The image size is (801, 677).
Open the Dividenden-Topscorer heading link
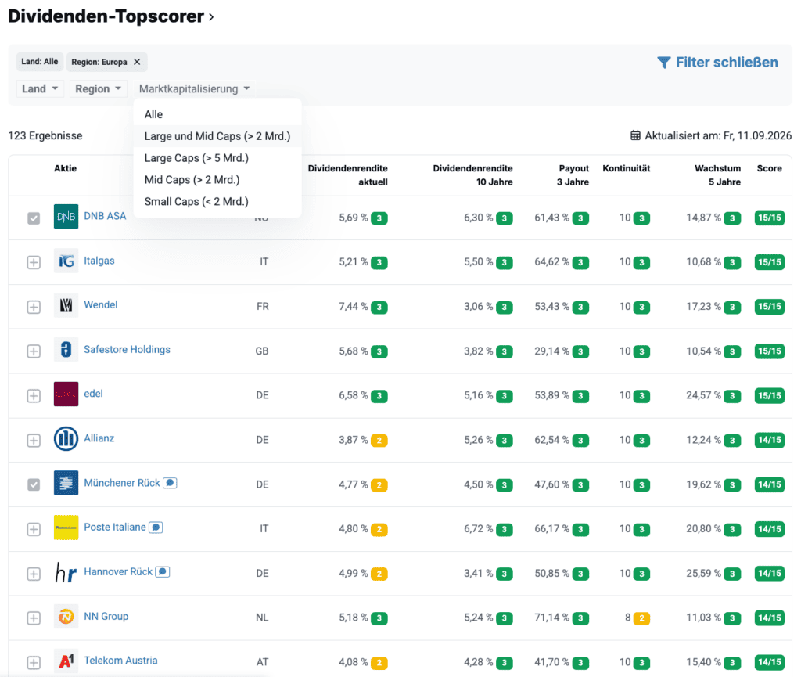111,16
